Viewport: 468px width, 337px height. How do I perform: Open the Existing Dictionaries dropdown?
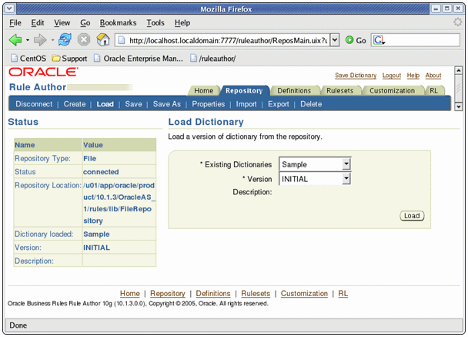[x=315, y=164]
